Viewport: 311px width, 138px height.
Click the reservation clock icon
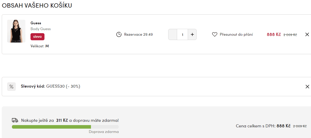[119, 34]
